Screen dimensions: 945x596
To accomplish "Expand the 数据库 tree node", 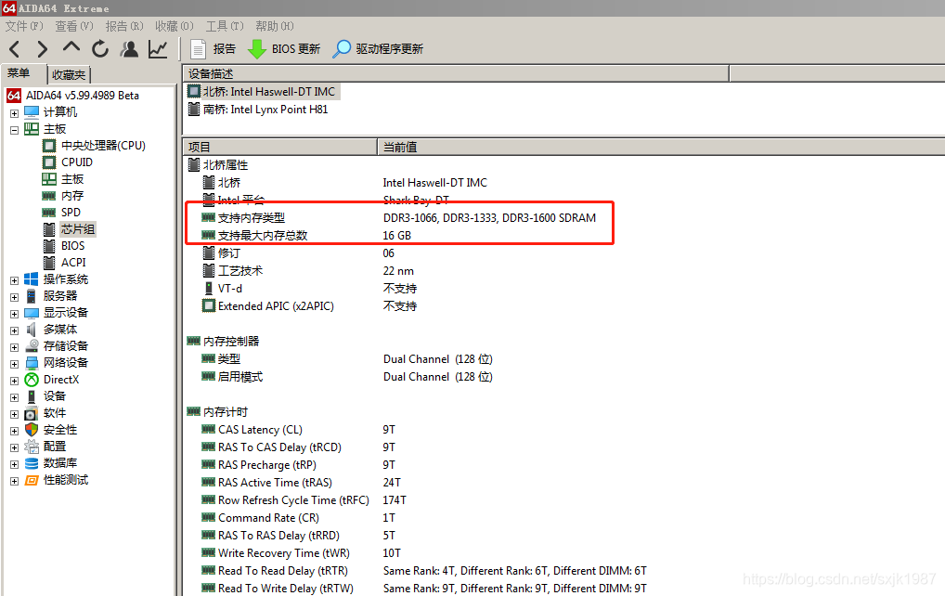I will 15,464.
